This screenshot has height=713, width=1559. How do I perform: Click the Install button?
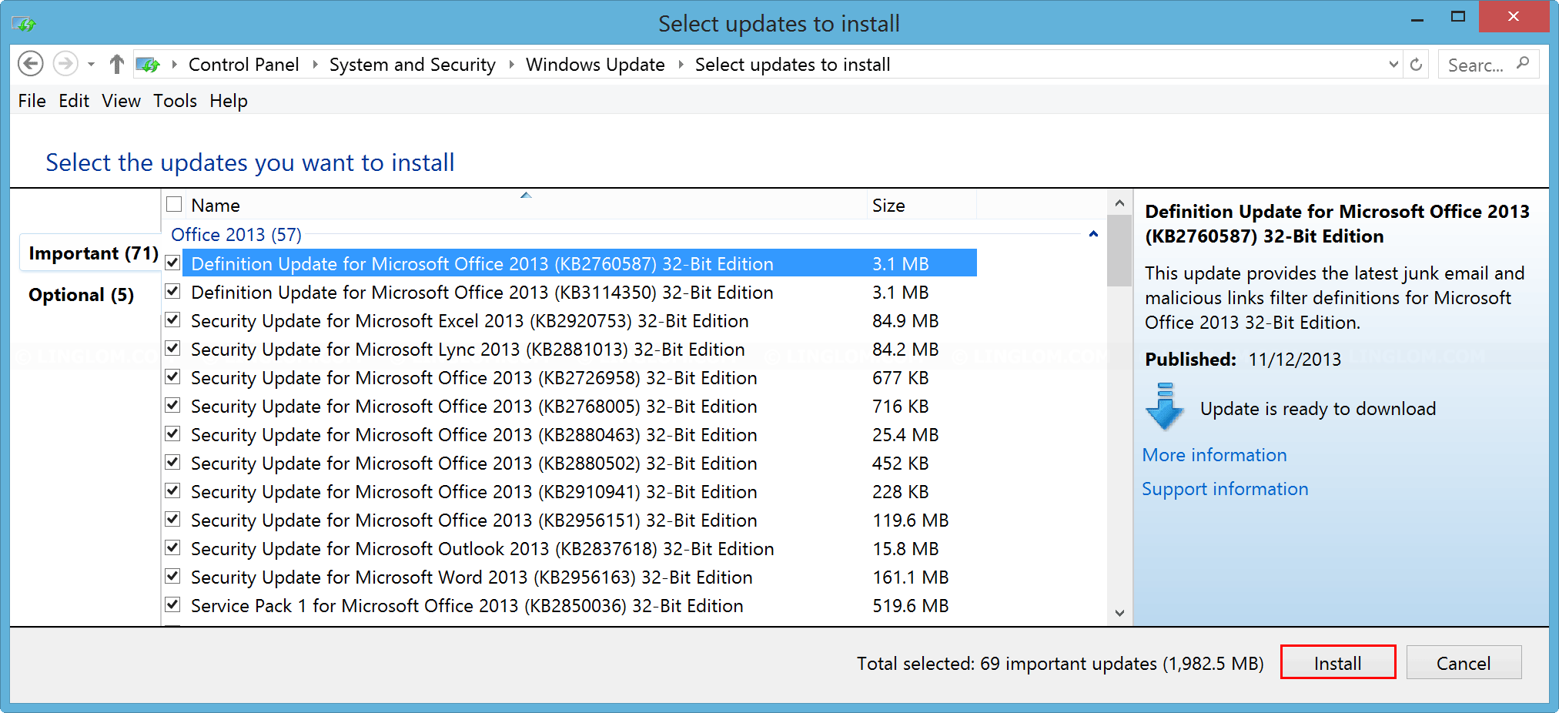tap(1338, 662)
